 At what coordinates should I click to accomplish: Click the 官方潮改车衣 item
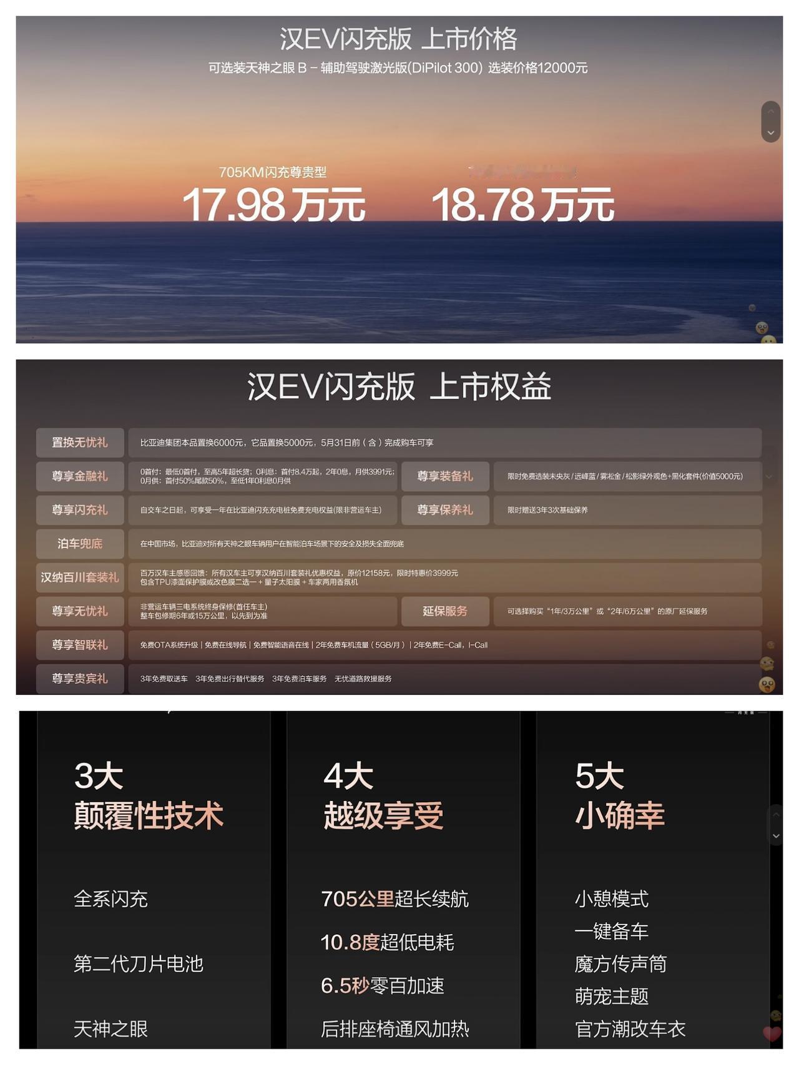630,1029
